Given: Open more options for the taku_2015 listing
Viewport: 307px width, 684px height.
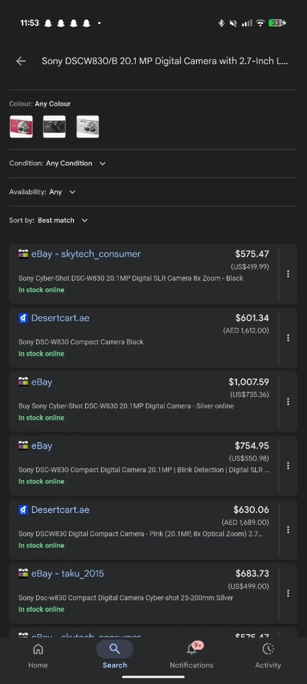Looking at the screenshot, I should pos(288,593).
